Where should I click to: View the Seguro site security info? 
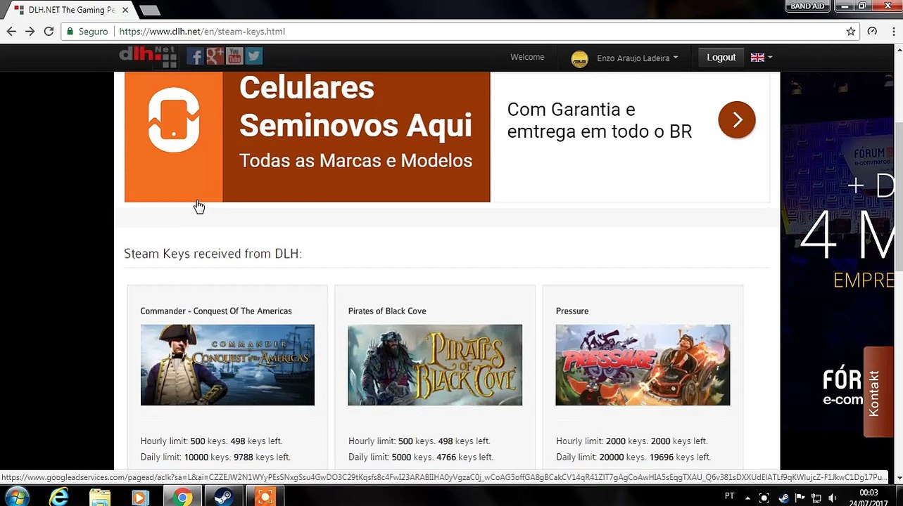point(87,32)
